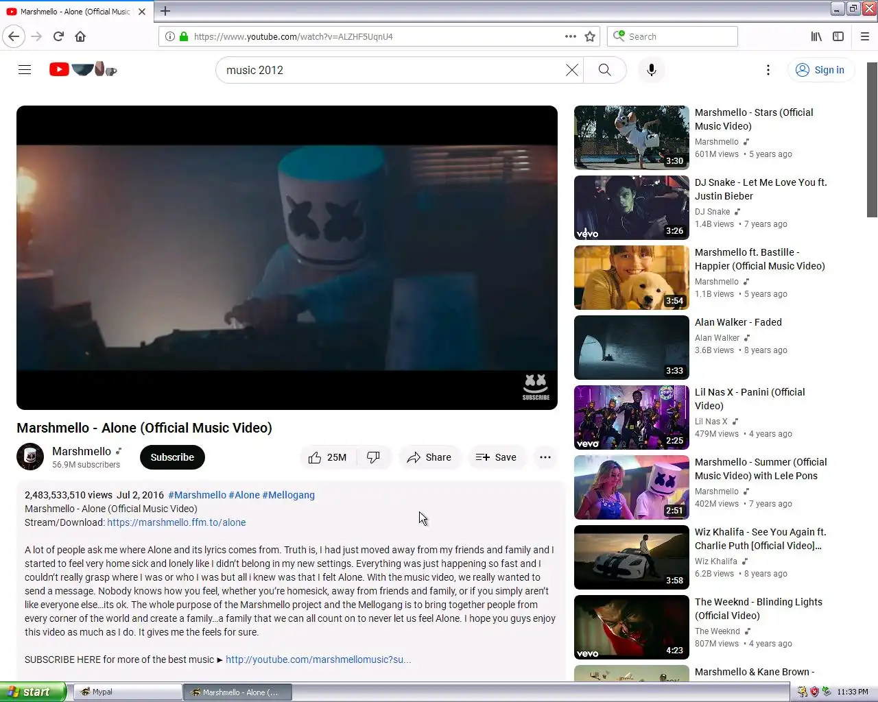The width and height of the screenshot is (878, 702).
Task: Run the search with the magnifier icon
Action: 604,70
